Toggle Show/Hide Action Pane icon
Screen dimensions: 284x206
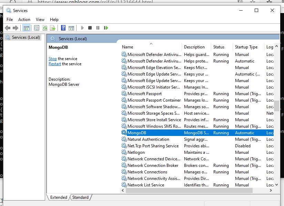tap(71, 28)
